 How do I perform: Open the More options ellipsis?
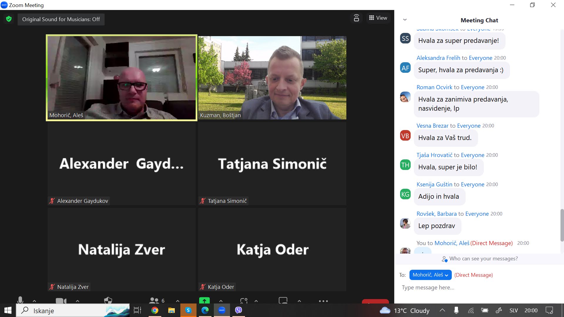[x=323, y=301]
